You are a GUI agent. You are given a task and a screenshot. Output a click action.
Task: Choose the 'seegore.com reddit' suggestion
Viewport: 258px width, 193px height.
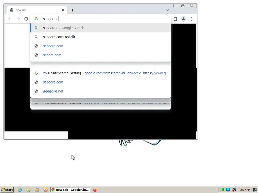coord(101,37)
